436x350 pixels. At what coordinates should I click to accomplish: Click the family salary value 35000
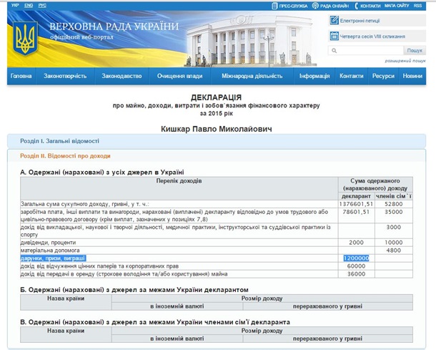(393, 212)
